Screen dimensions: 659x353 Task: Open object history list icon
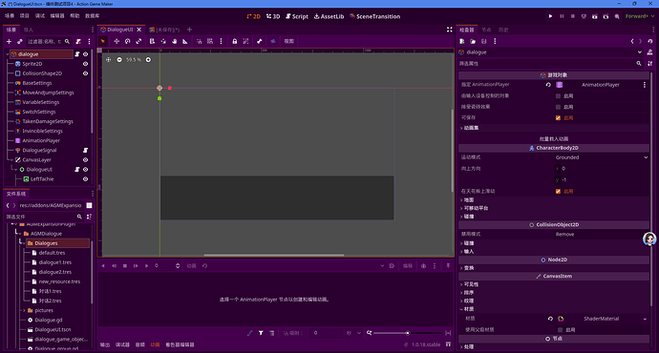[650, 41]
